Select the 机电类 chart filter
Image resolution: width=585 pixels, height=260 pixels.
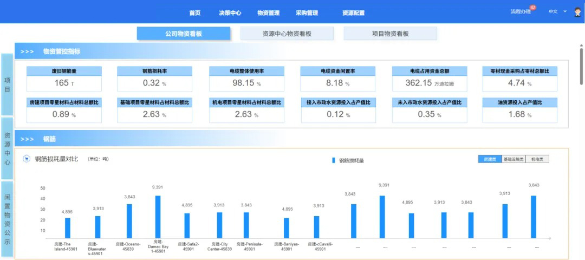537,159
